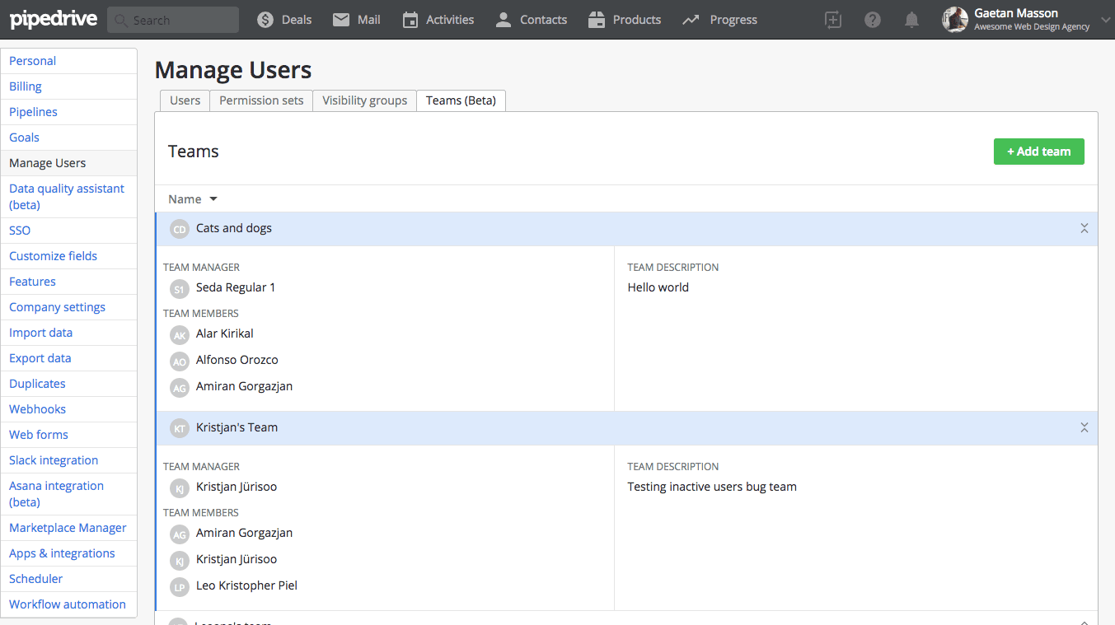Image resolution: width=1115 pixels, height=625 pixels.
Task: Click the green Add team button
Action: [1038, 152]
